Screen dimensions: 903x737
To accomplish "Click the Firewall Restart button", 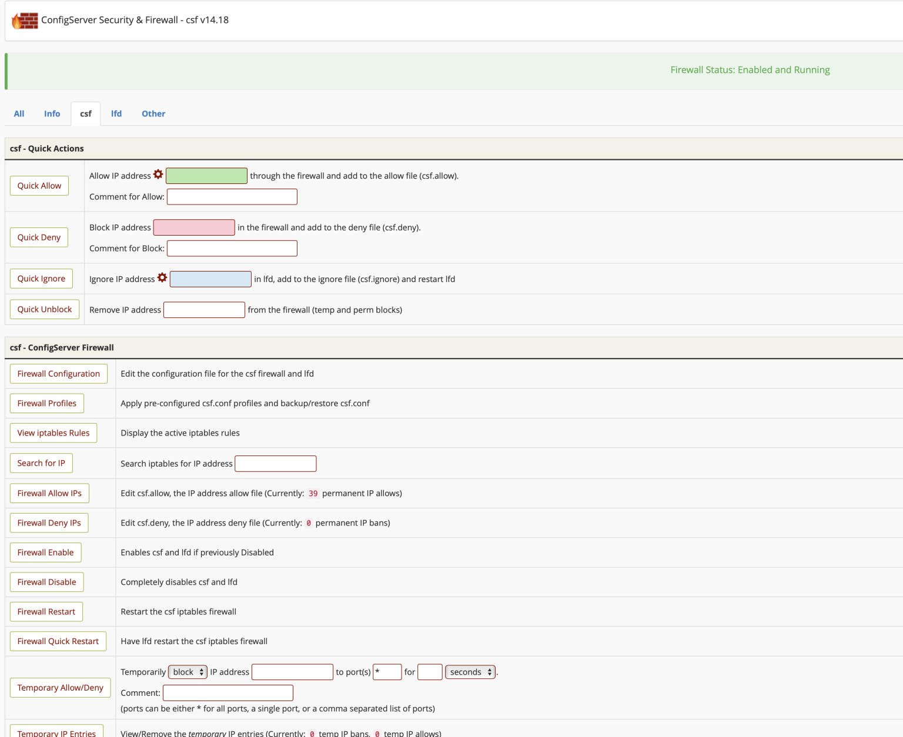I will click(x=46, y=612).
